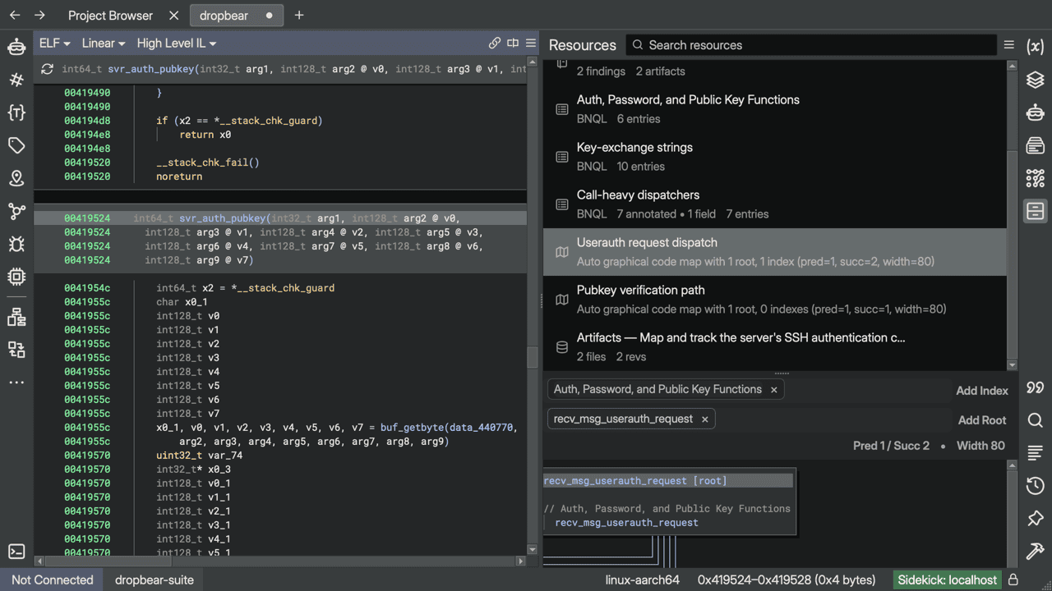Open the Tags panel icon in left sidebar
The image size is (1052, 591).
(x=16, y=145)
